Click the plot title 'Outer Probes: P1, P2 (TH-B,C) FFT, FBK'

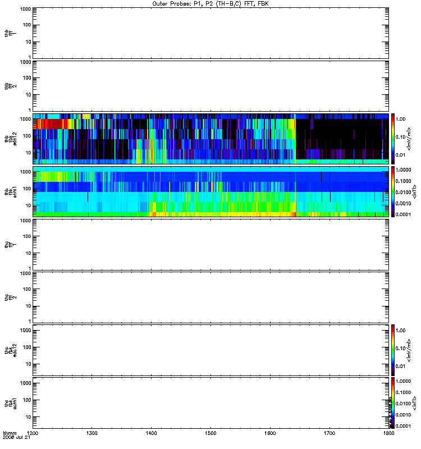(210, 4)
